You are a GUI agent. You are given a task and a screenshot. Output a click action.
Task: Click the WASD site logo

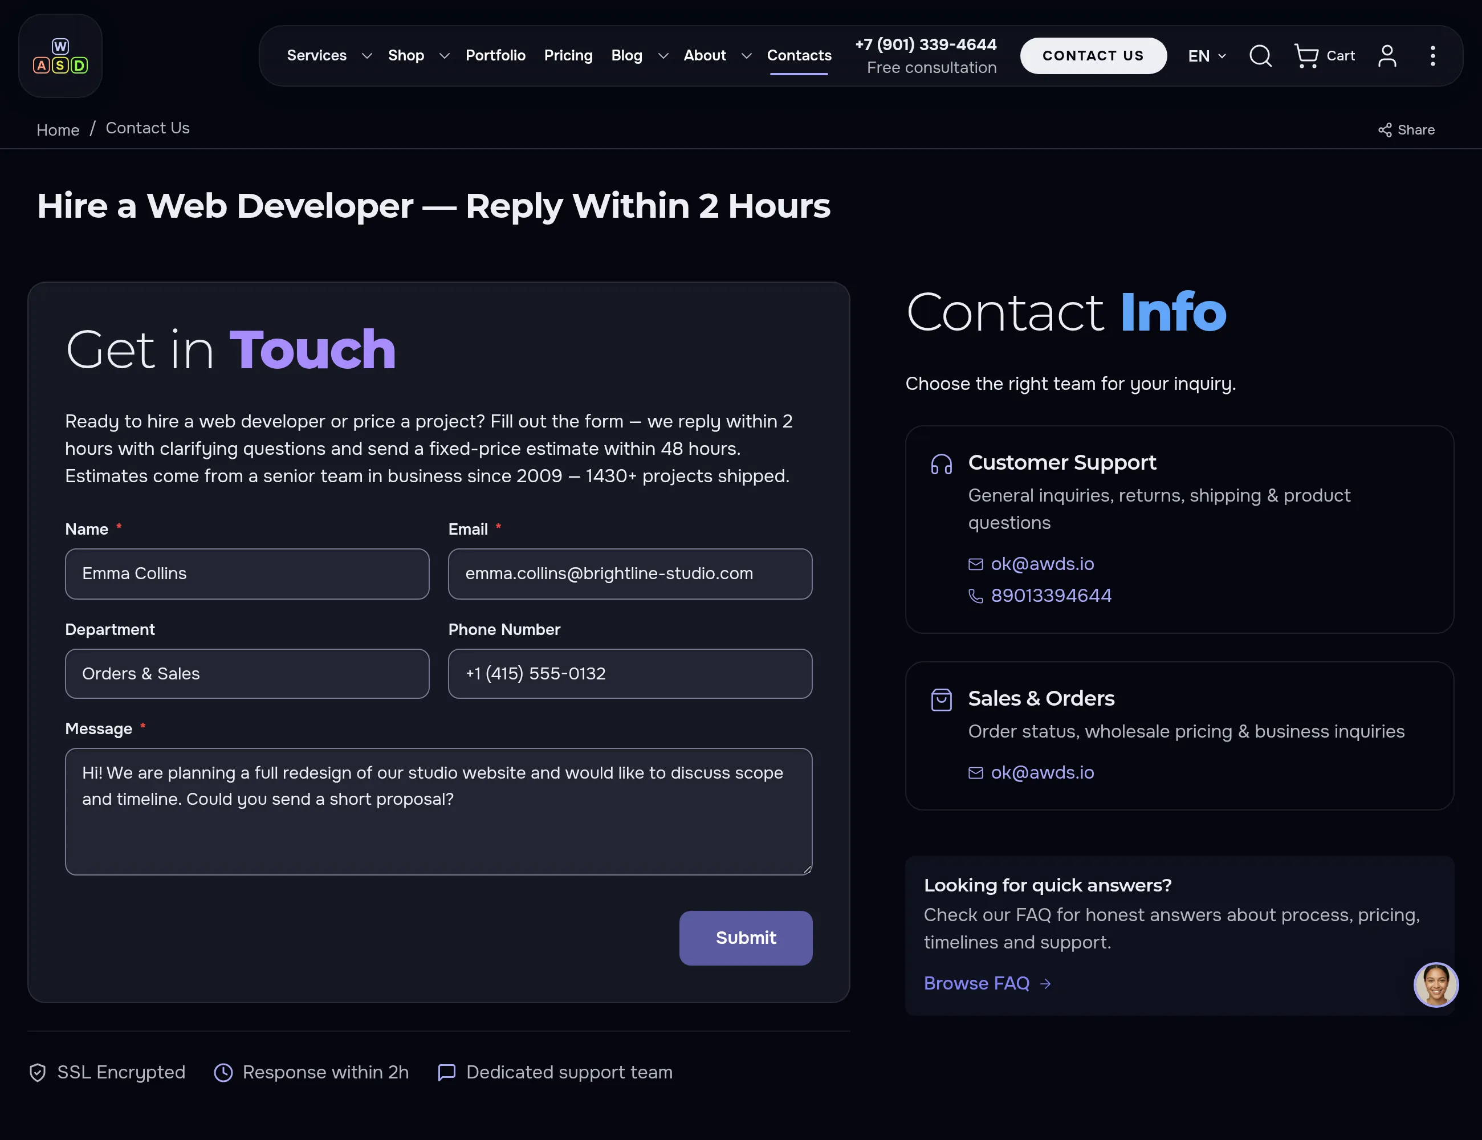(x=60, y=56)
